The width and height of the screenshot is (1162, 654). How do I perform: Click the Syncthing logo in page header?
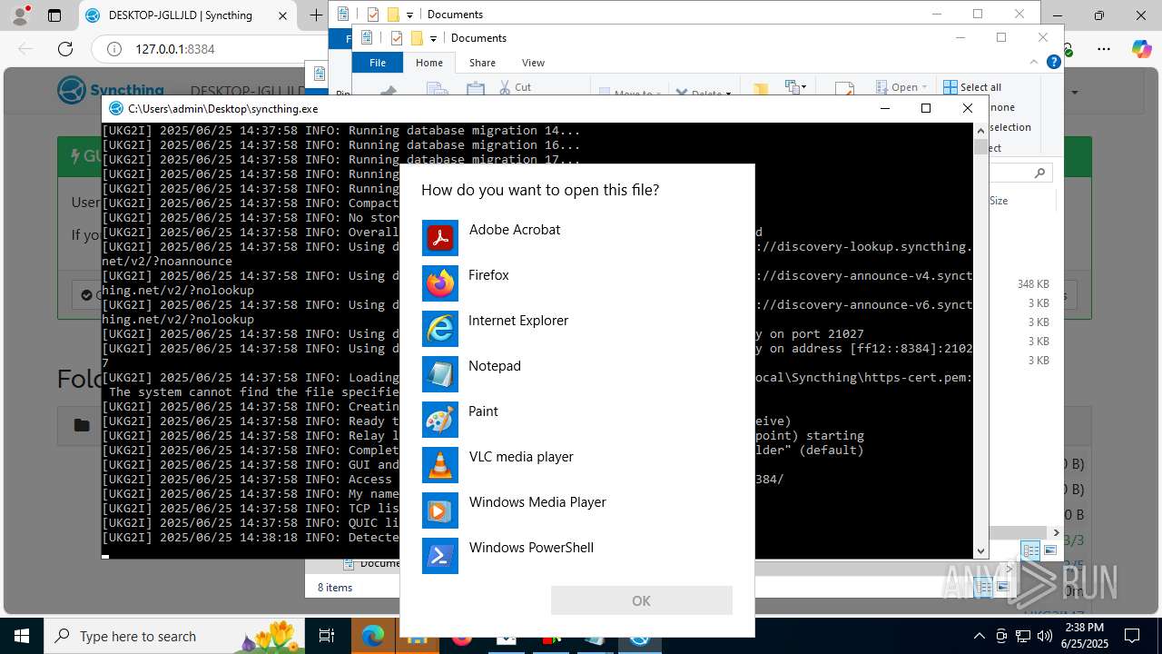[110, 91]
